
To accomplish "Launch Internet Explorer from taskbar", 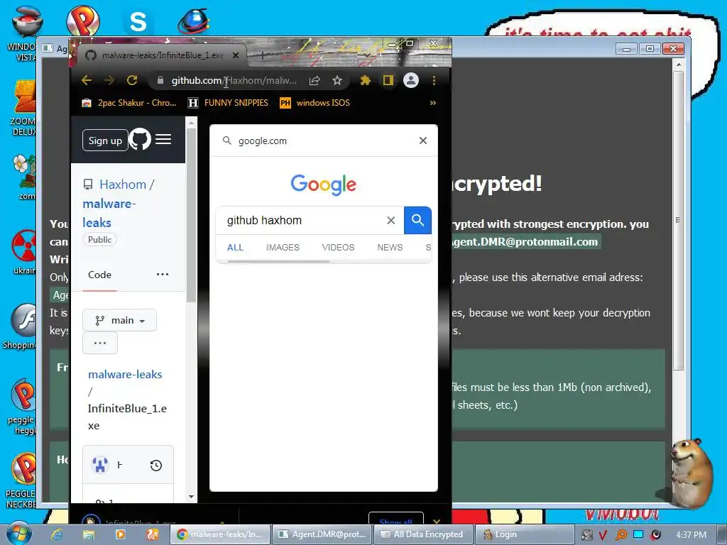I will [x=57, y=534].
